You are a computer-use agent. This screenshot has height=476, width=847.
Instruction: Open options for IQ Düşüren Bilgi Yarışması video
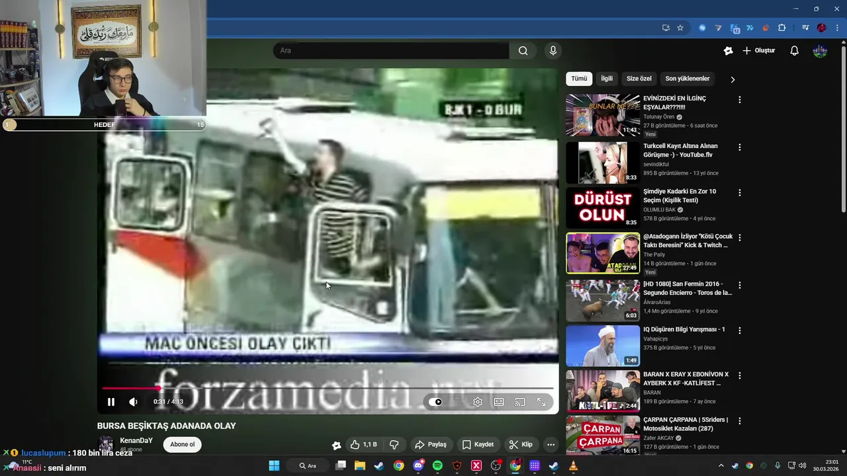click(740, 331)
